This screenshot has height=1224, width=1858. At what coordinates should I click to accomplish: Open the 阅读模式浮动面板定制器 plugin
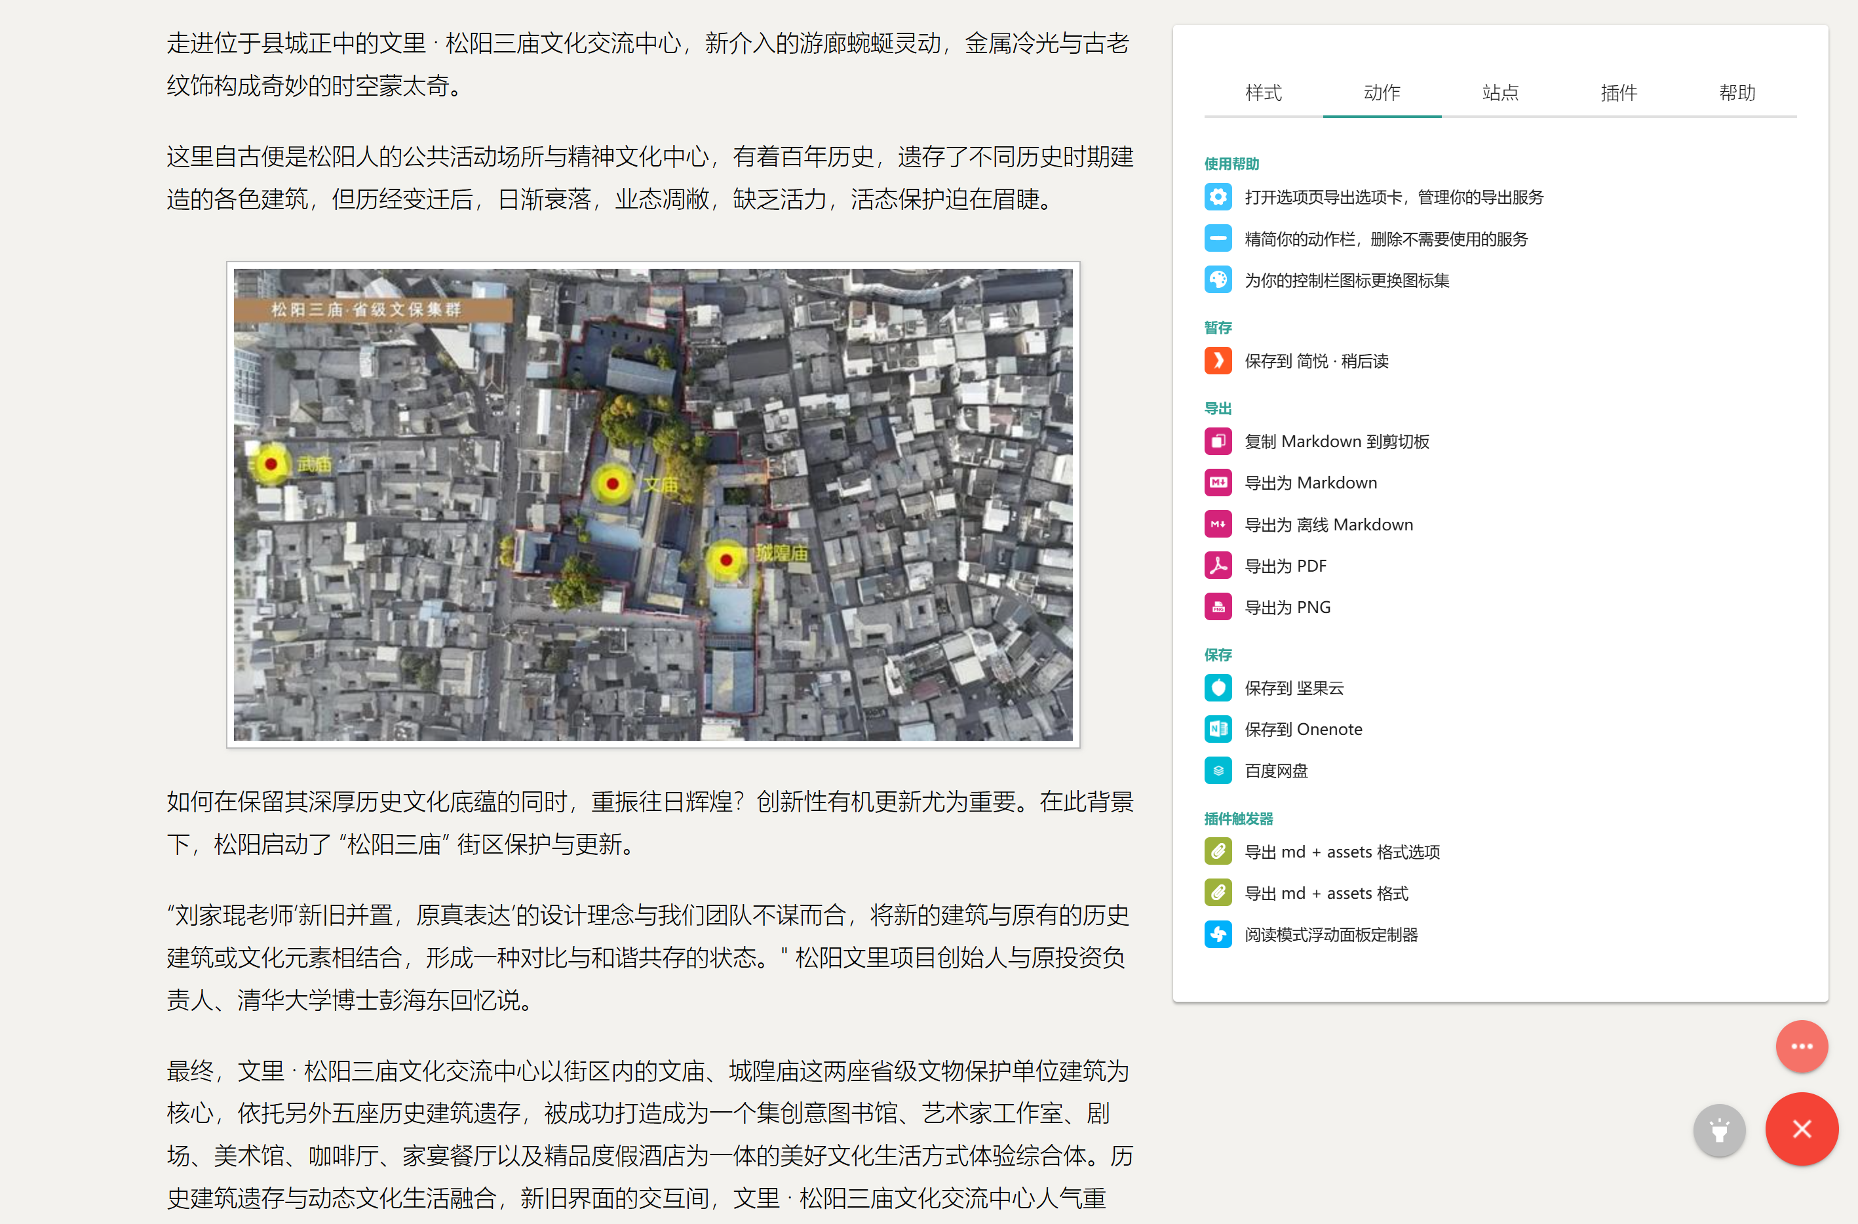[x=1218, y=934]
